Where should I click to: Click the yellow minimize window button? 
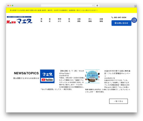pyautogui.click(x=10, y=5)
